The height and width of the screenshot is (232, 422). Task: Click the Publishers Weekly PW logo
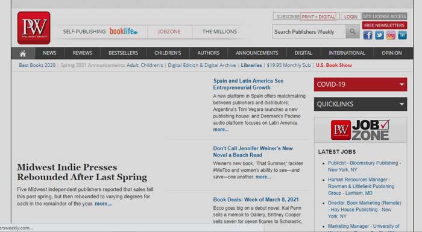(x=34, y=28)
